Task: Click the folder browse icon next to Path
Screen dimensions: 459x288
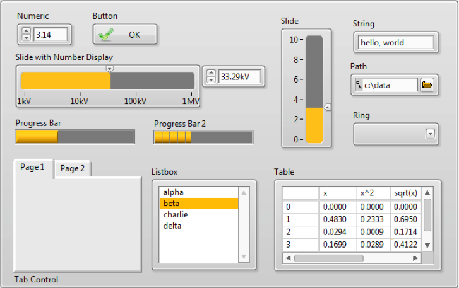Action: click(427, 85)
